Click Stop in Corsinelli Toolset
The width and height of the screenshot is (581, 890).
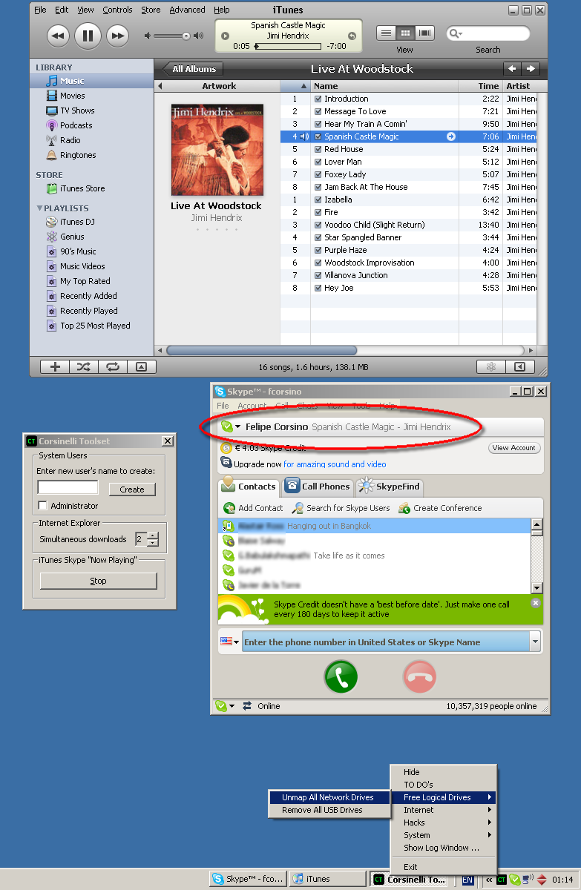(x=98, y=581)
